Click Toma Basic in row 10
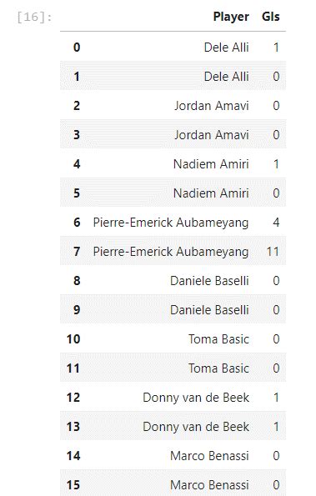316x496 pixels. [x=218, y=339]
